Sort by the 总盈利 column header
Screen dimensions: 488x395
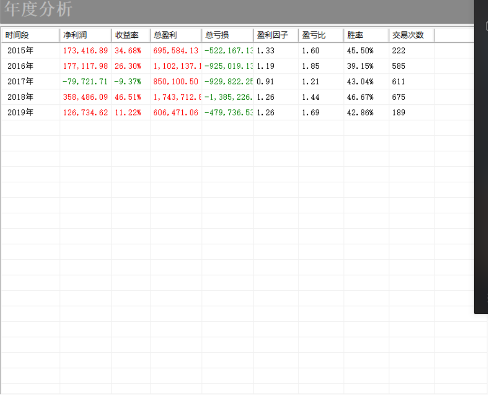pos(176,35)
